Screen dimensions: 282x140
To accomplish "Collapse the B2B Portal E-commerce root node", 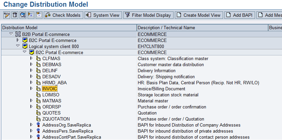I will [11, 34].
